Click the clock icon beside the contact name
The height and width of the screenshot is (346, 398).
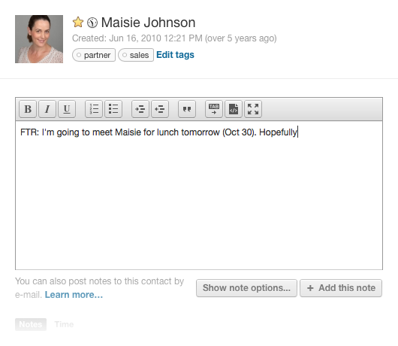click(x=92, y=23)
